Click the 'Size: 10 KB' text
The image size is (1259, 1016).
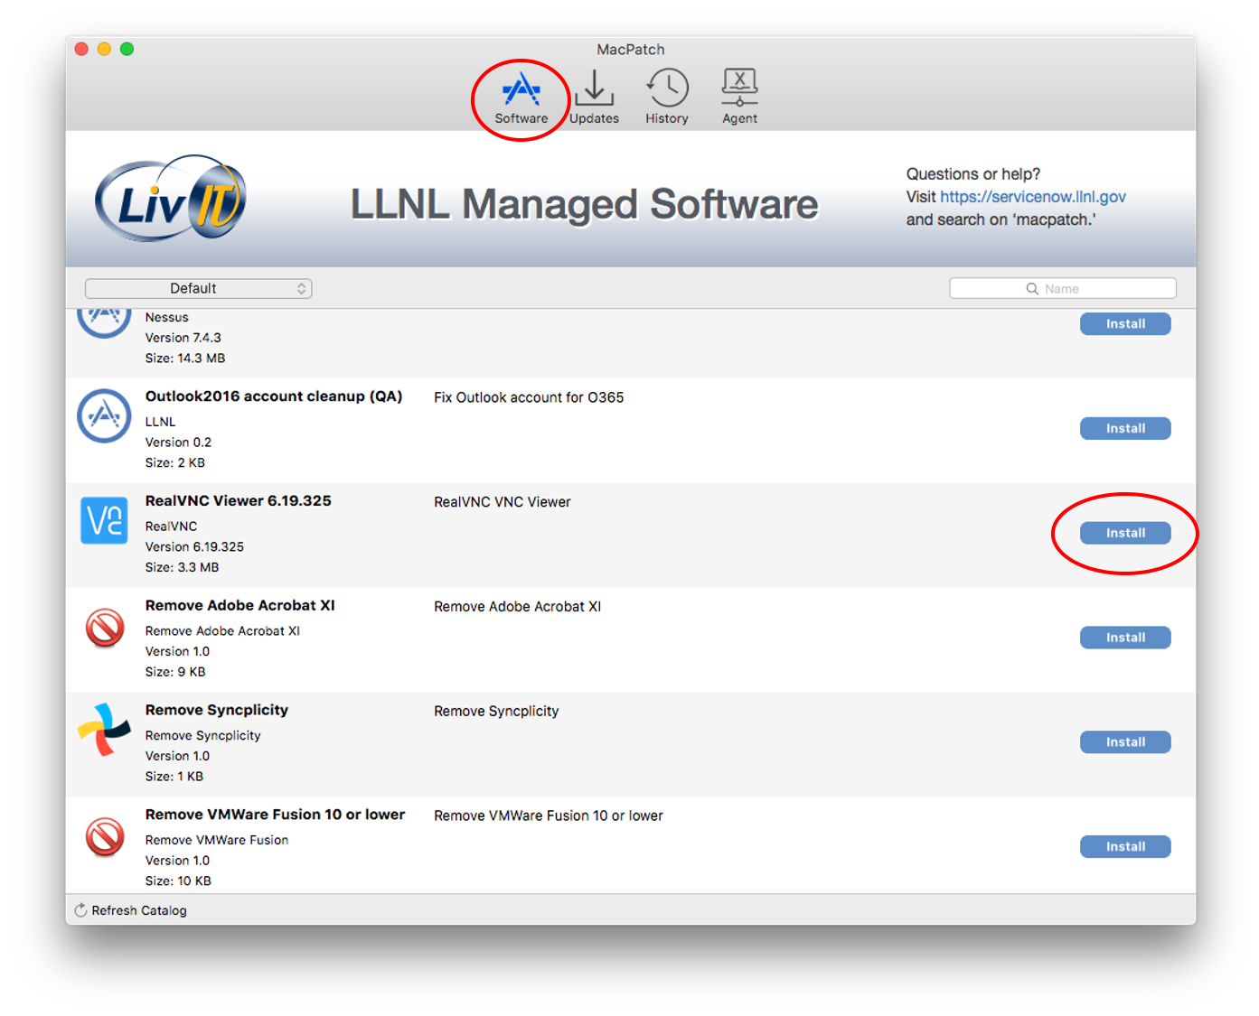coord(178,881)
